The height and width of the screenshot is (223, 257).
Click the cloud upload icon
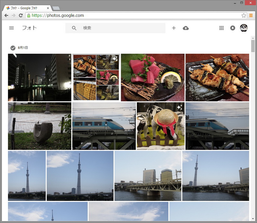pyautogui.click(x=186, y=28)
